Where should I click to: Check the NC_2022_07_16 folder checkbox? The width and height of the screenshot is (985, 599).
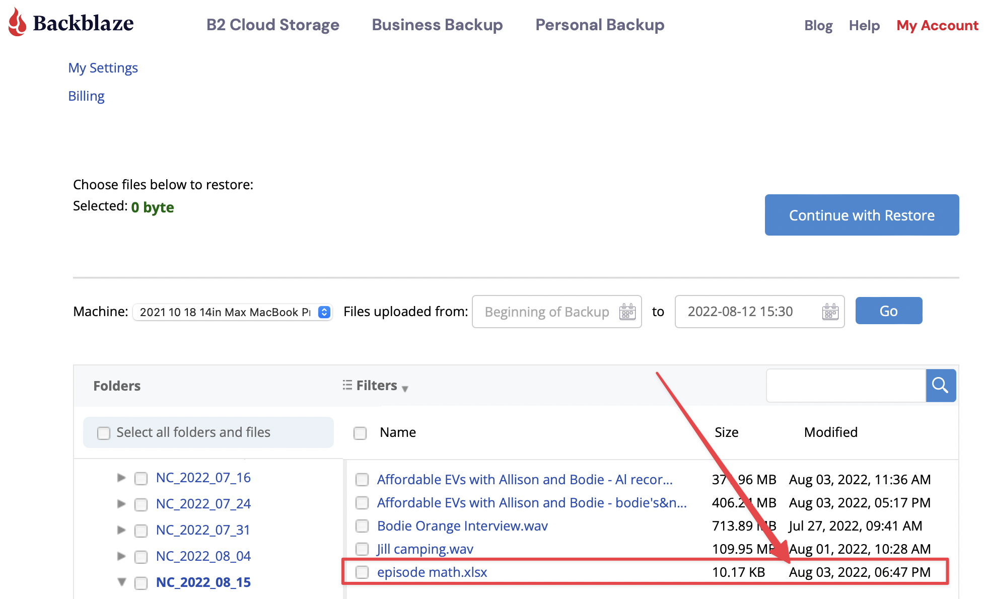141,478
